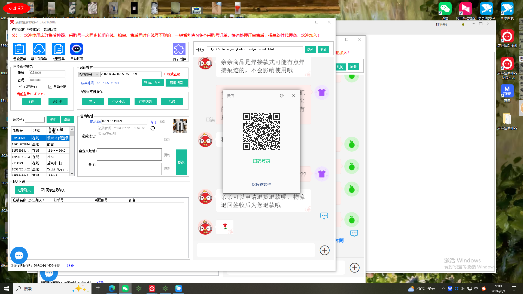Viewport: 523px width, 294px height.
Task: Open WeChat from the taskbar
Action: 125,289
